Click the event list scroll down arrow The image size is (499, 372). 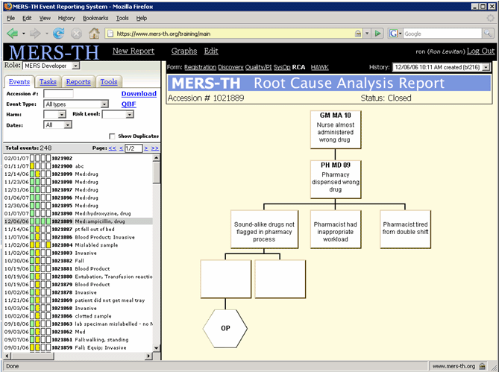tap(156, 348)
